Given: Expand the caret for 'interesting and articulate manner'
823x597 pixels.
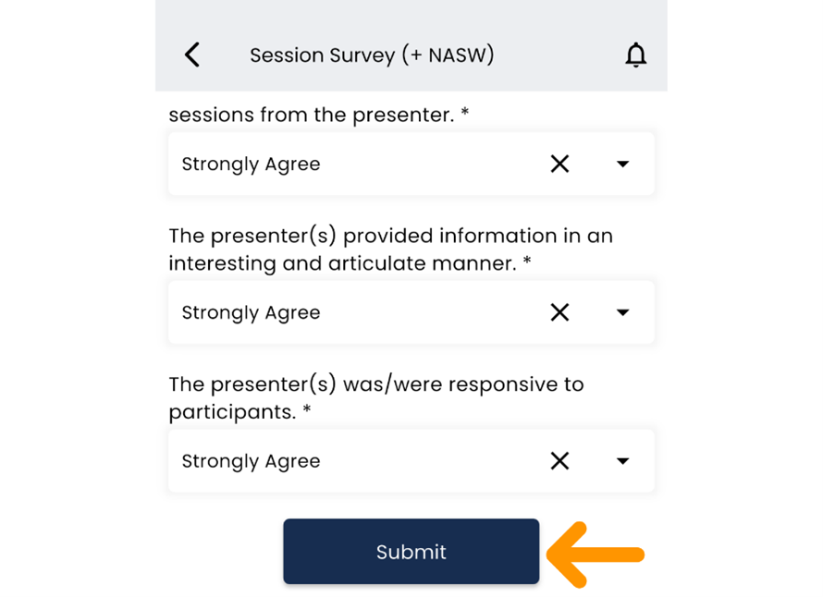Looking at the screenshot, I should (622, 313).
